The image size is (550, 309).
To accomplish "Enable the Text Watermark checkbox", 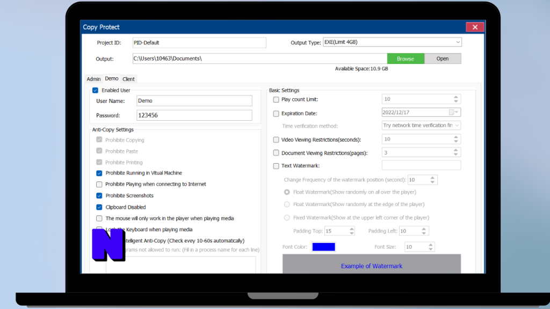I will coord(276,166).
